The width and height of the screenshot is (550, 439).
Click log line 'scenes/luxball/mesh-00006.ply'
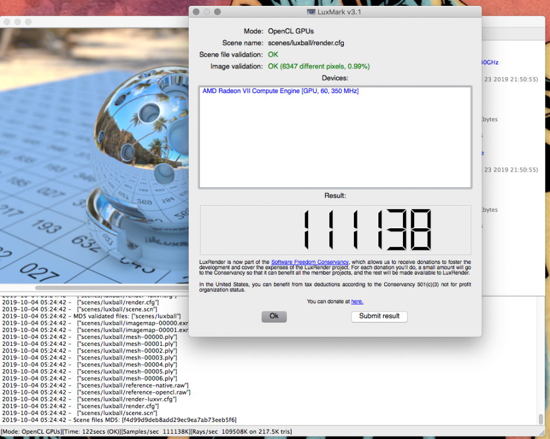90,378
